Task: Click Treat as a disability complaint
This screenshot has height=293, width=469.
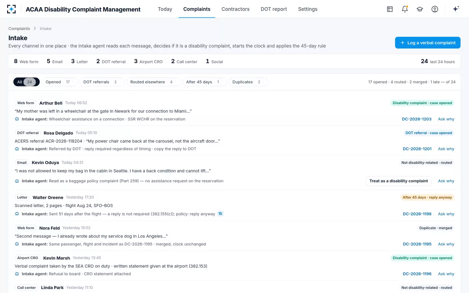Action: click(x=399, y=181)
